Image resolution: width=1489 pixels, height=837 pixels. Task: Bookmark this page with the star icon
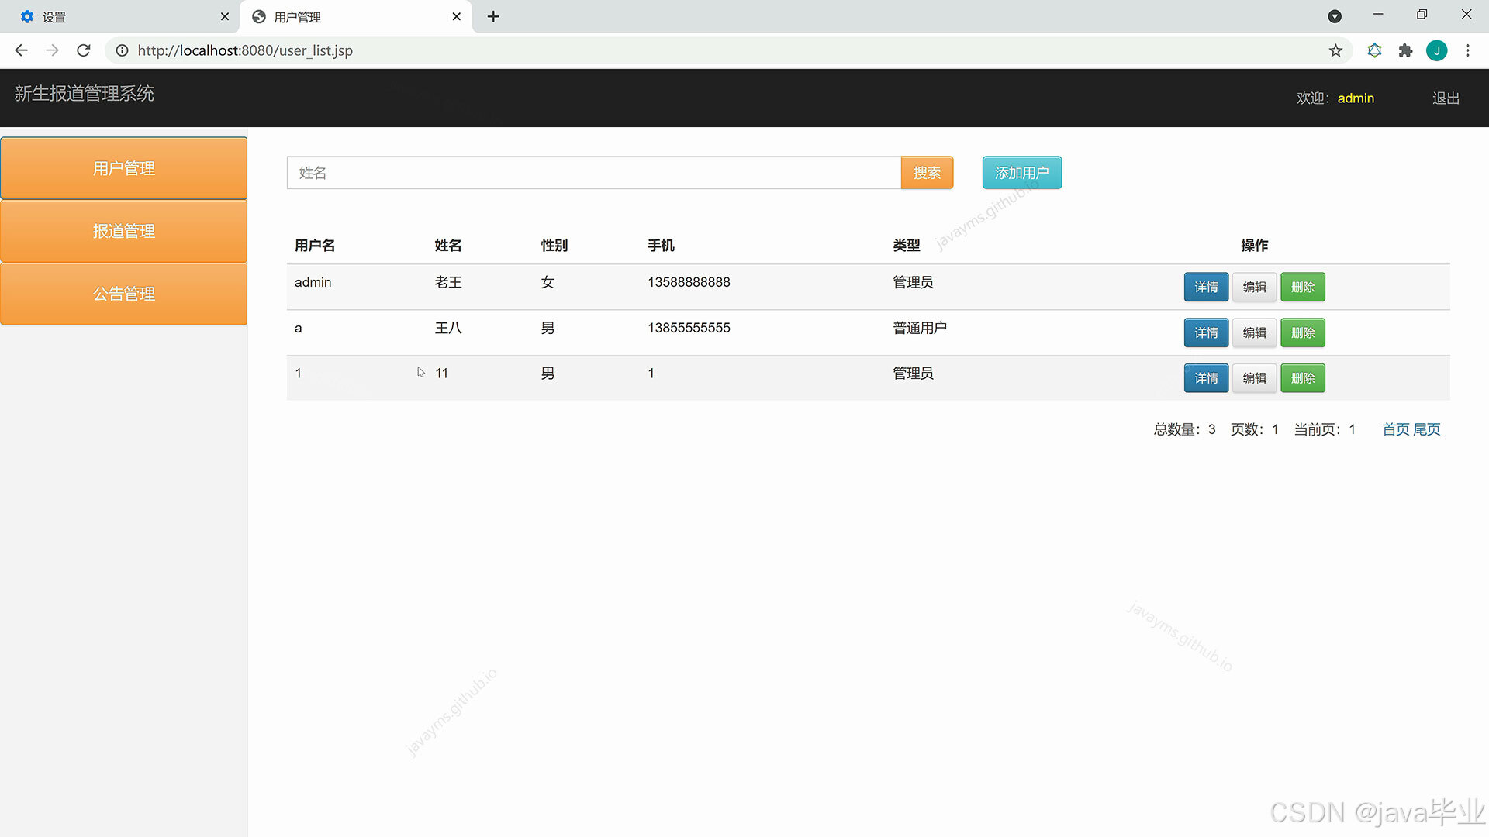pos(1335,50)
